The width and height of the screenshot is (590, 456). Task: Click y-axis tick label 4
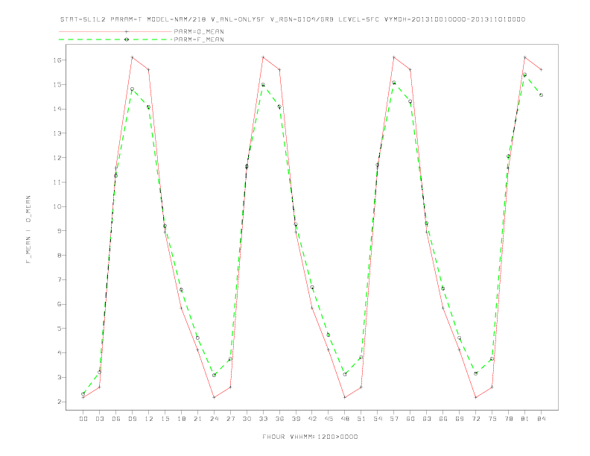point(59,353)
